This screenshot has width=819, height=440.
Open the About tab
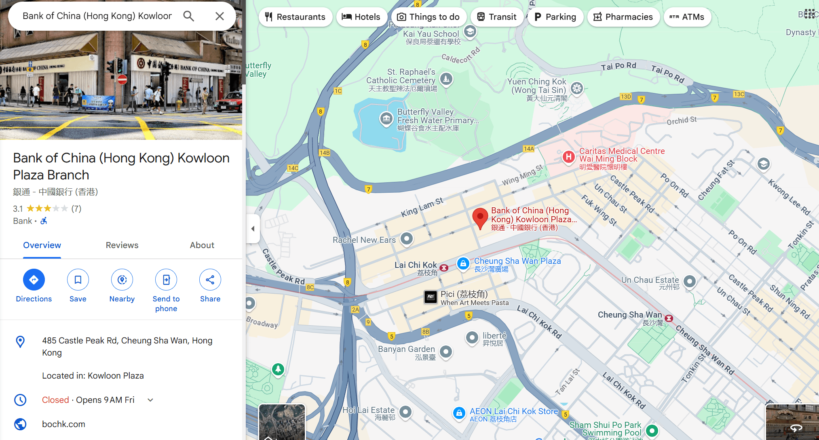[202, 245]
